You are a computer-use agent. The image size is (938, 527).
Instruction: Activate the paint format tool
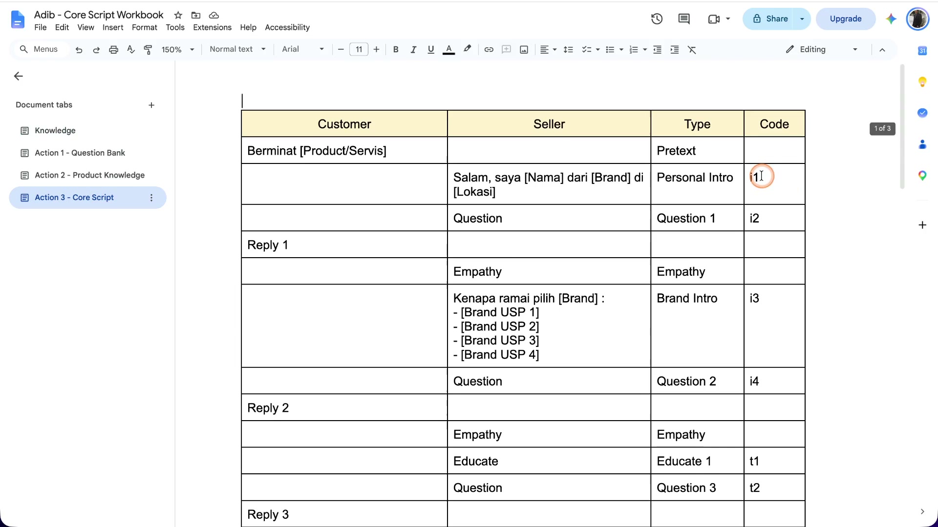pos(148,50)
